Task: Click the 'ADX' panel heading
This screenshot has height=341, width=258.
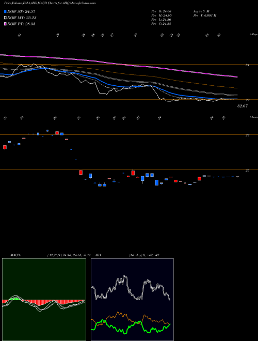Action: pos(98,255)
